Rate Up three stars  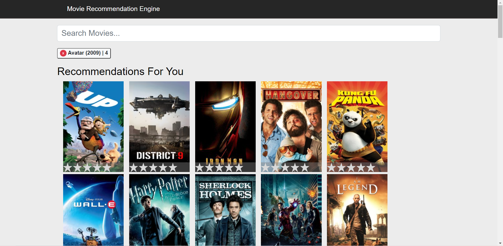pyautogui.click(x=88, y=167)
